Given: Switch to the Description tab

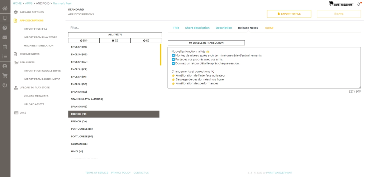Looking at the screenshot, I should pos(224,28).
